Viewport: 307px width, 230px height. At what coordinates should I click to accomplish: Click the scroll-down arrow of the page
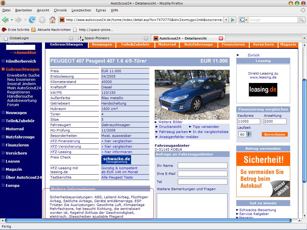pos(305,216)
